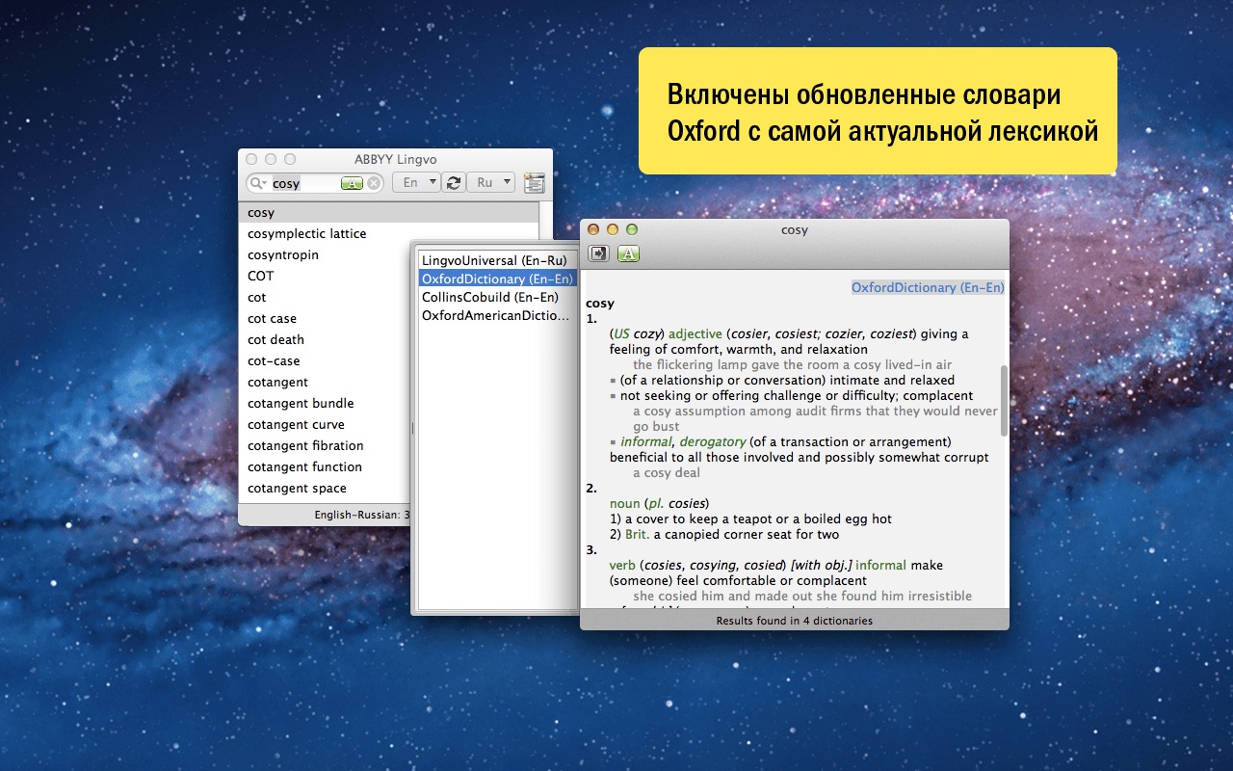This screenshot has height=771, width=1233.
Task: Select 'cotangent space' in word list
Action: pyautogui.click(x=325, y=489)
